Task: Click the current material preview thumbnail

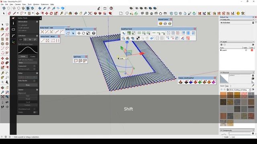Action: pos(224,78)
